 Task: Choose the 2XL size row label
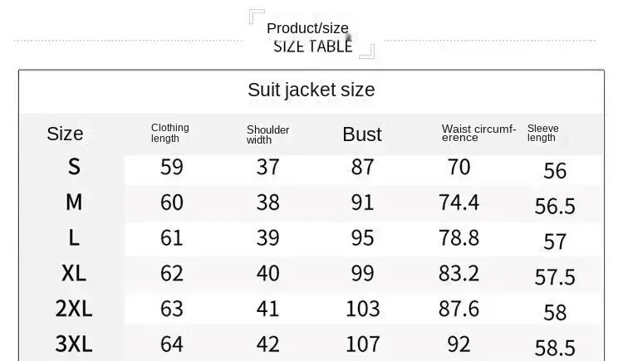[74, 309]
